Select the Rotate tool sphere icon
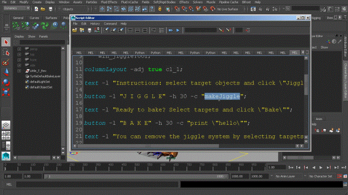The width and height of the screenshot is (348, 195). [6, 82]
